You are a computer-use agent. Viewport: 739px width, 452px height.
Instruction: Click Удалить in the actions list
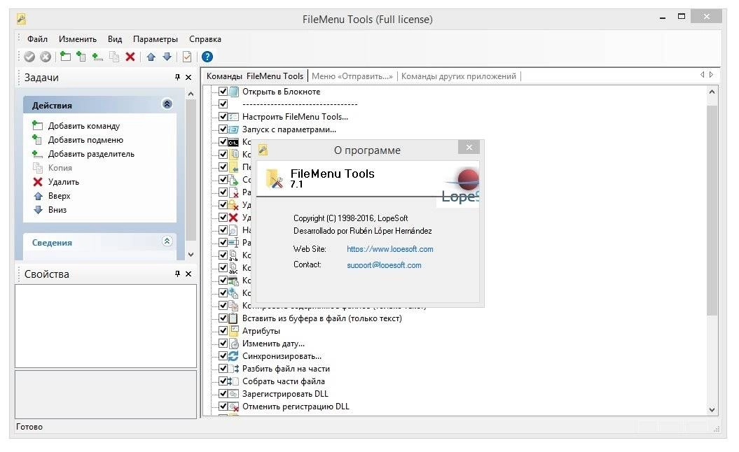point(64,182)
